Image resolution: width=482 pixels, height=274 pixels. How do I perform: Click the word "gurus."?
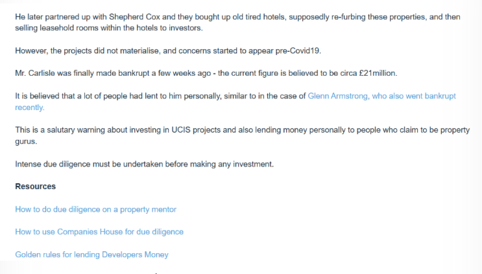pyautogui.click(x=26, y=142)
